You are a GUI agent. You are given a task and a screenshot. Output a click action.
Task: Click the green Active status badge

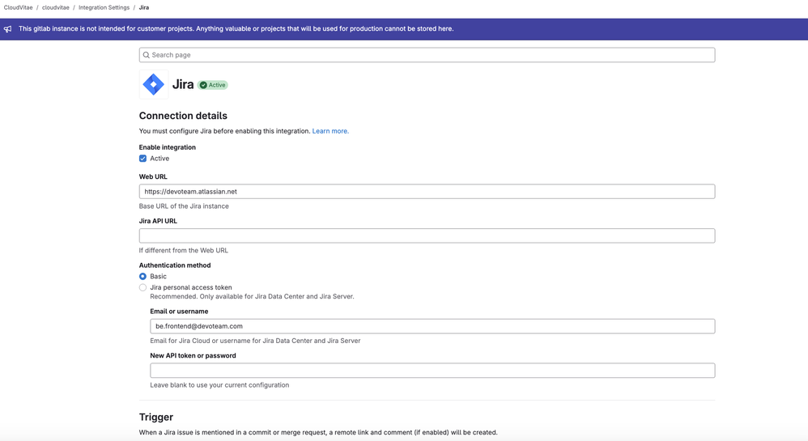coord(213,85)
